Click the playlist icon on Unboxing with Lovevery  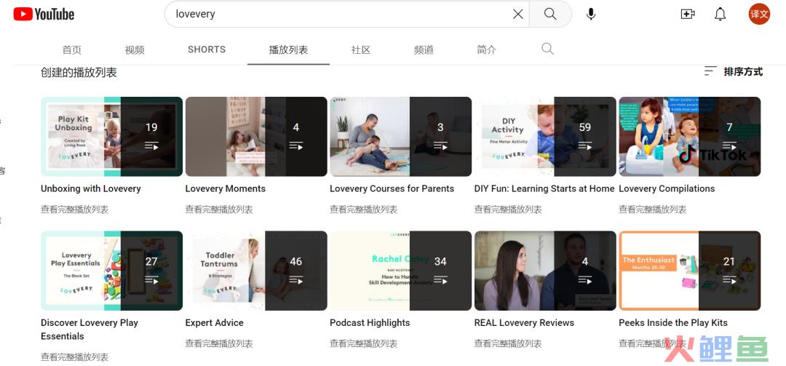coord(151,146)
